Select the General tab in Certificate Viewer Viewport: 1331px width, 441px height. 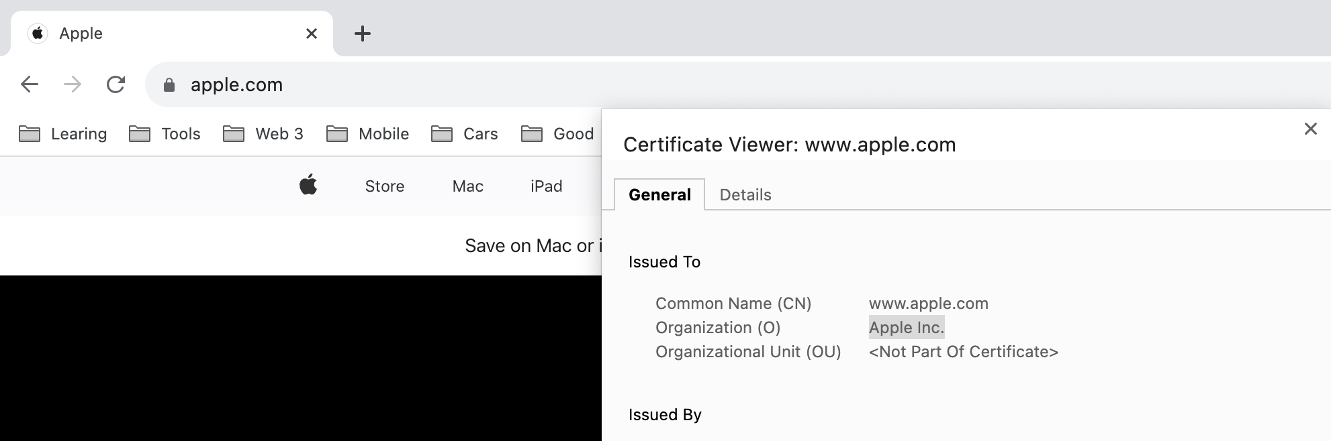coord(659,195)
